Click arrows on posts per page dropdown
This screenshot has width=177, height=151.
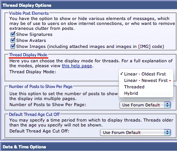point(167,105)
